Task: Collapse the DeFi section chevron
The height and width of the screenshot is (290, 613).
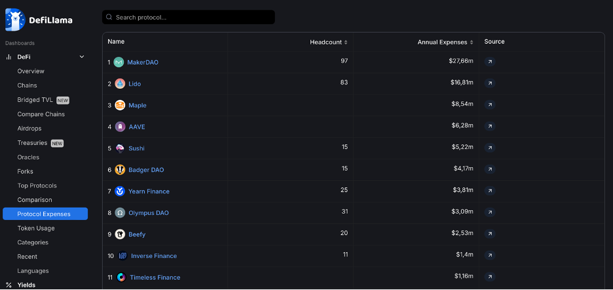Action: pos(82,57)
